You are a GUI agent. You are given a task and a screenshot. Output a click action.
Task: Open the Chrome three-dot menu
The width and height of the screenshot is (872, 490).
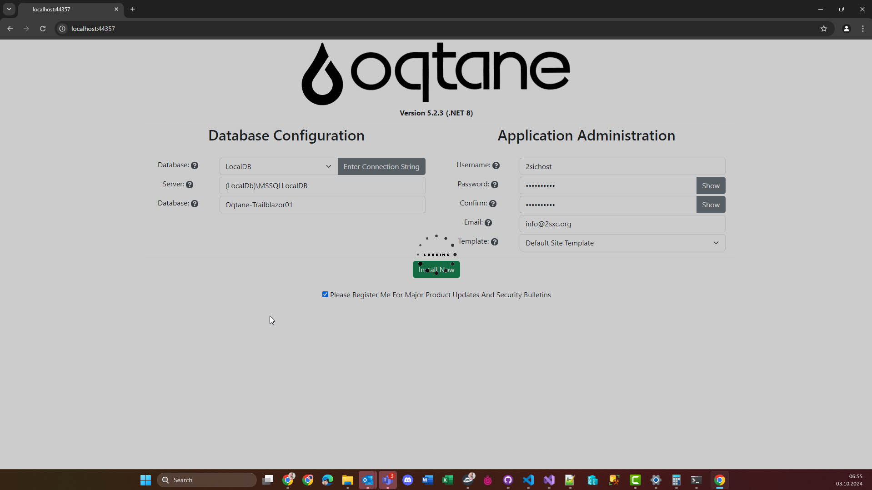[x=862, y=28]
